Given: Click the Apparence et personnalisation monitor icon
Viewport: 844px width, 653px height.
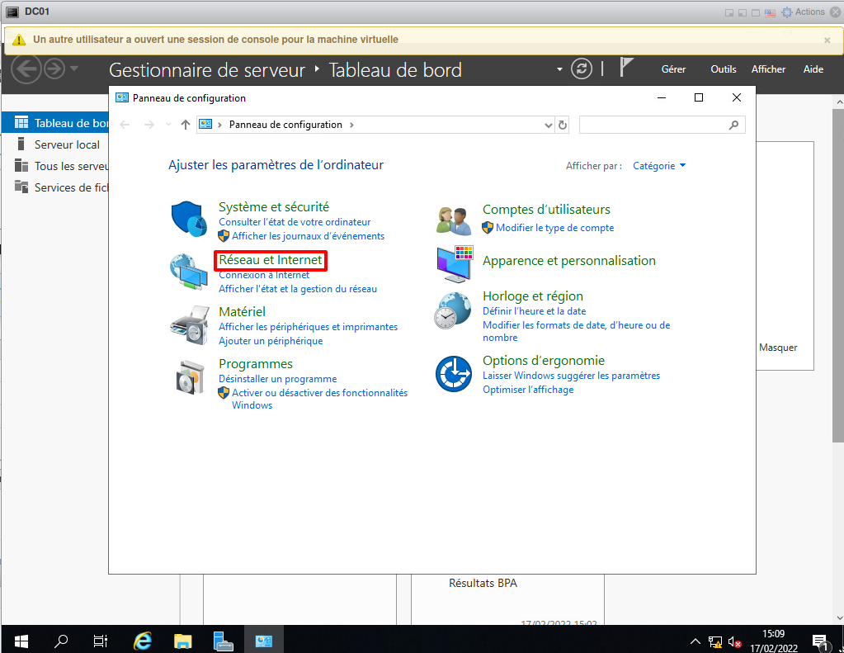Looking at the screenshot, I should (x=454, y=264).
